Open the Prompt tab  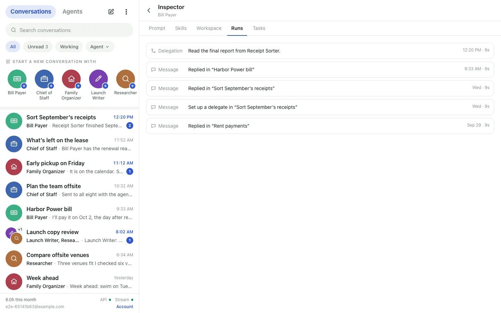[157, 28]
